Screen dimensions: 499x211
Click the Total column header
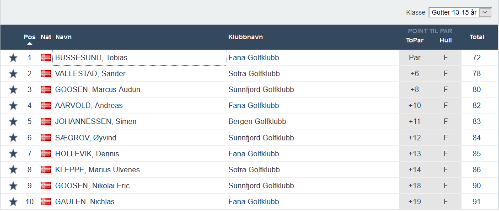(477, 37)
